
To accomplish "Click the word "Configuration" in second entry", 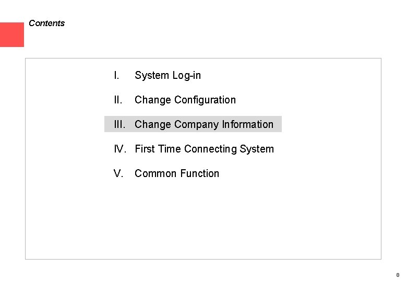I will (x=205, y=100).
